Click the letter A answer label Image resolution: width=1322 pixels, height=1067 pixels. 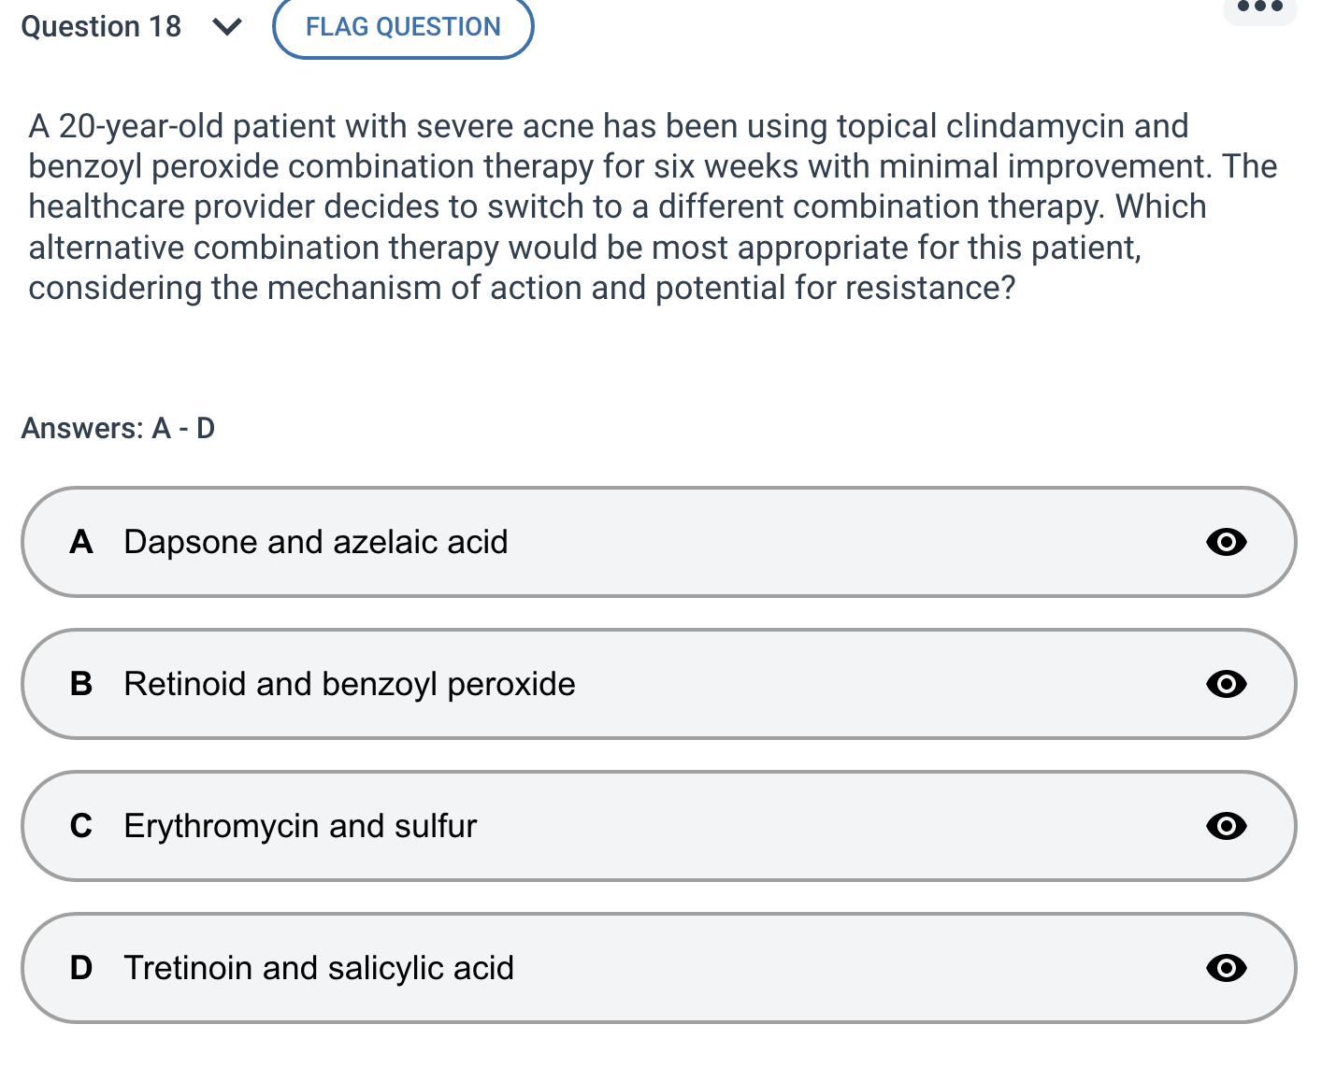(81, 542)
